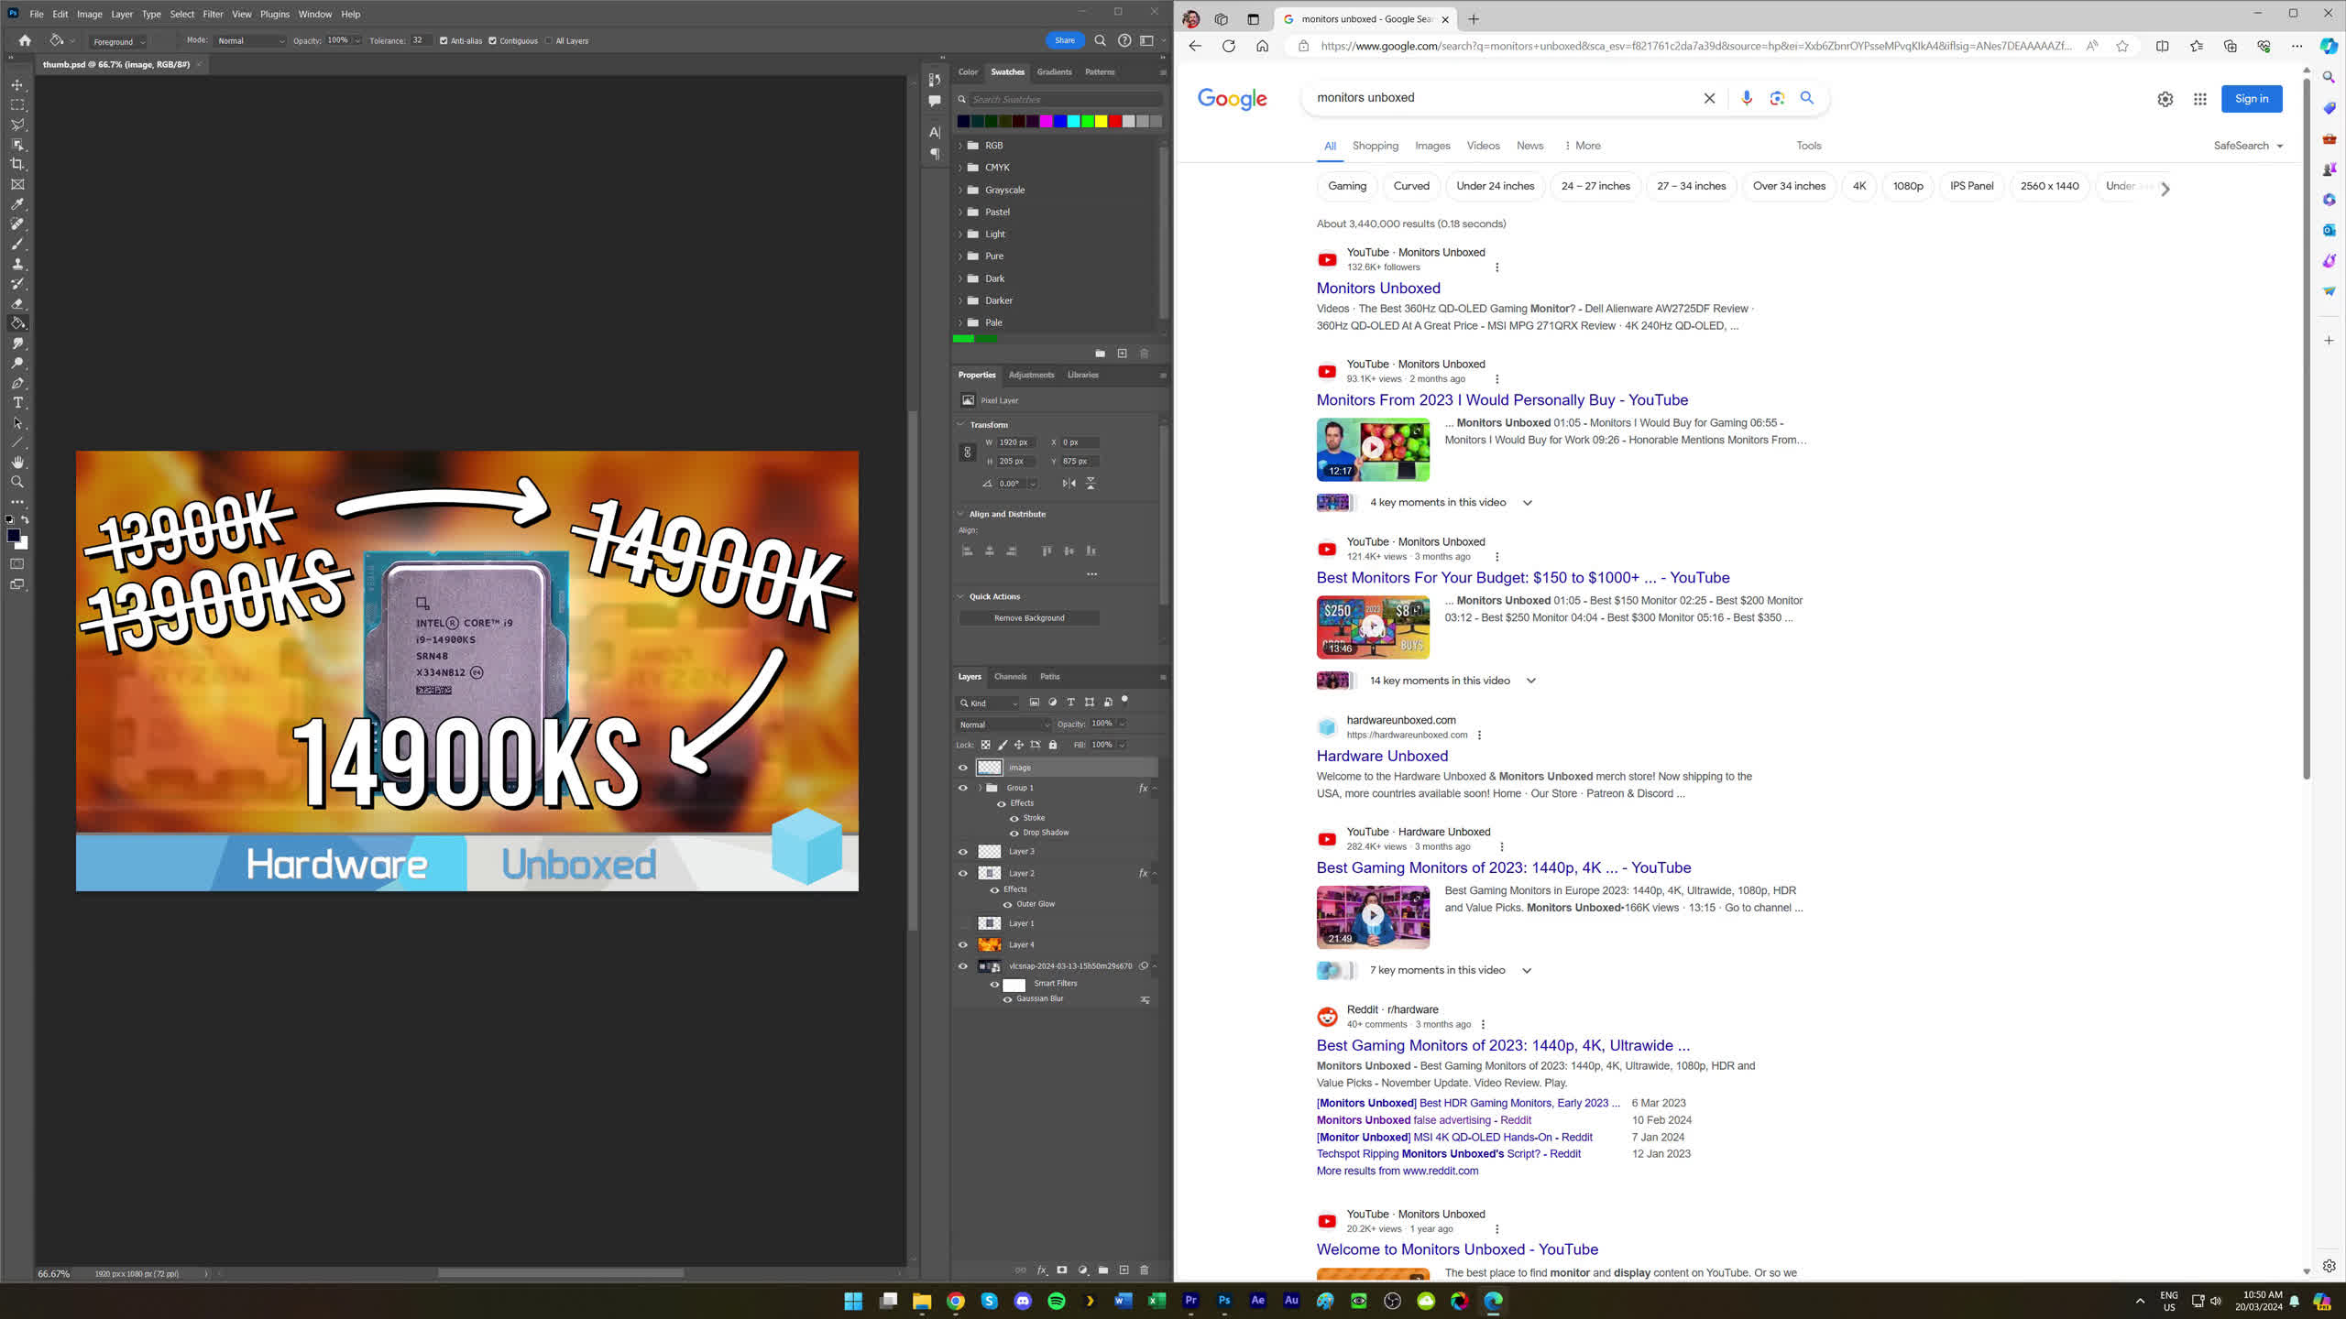Image resolution: width=2346 pixels, height=1319 pixels.
Task: Expand the Pastel swatches folder
Action: click(960, 212)
